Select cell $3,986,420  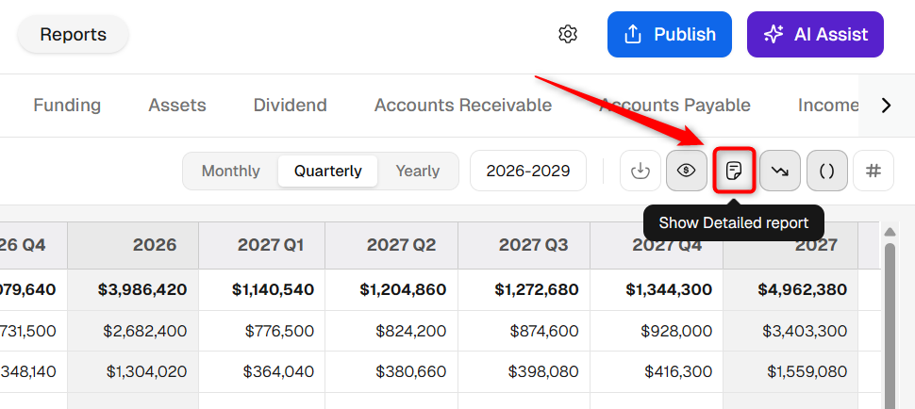pos(133,289)
